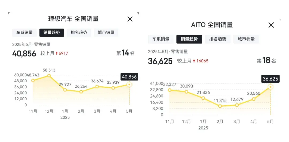Click the 12月 axis label on 理想汽车 chart

click(49, 111)
